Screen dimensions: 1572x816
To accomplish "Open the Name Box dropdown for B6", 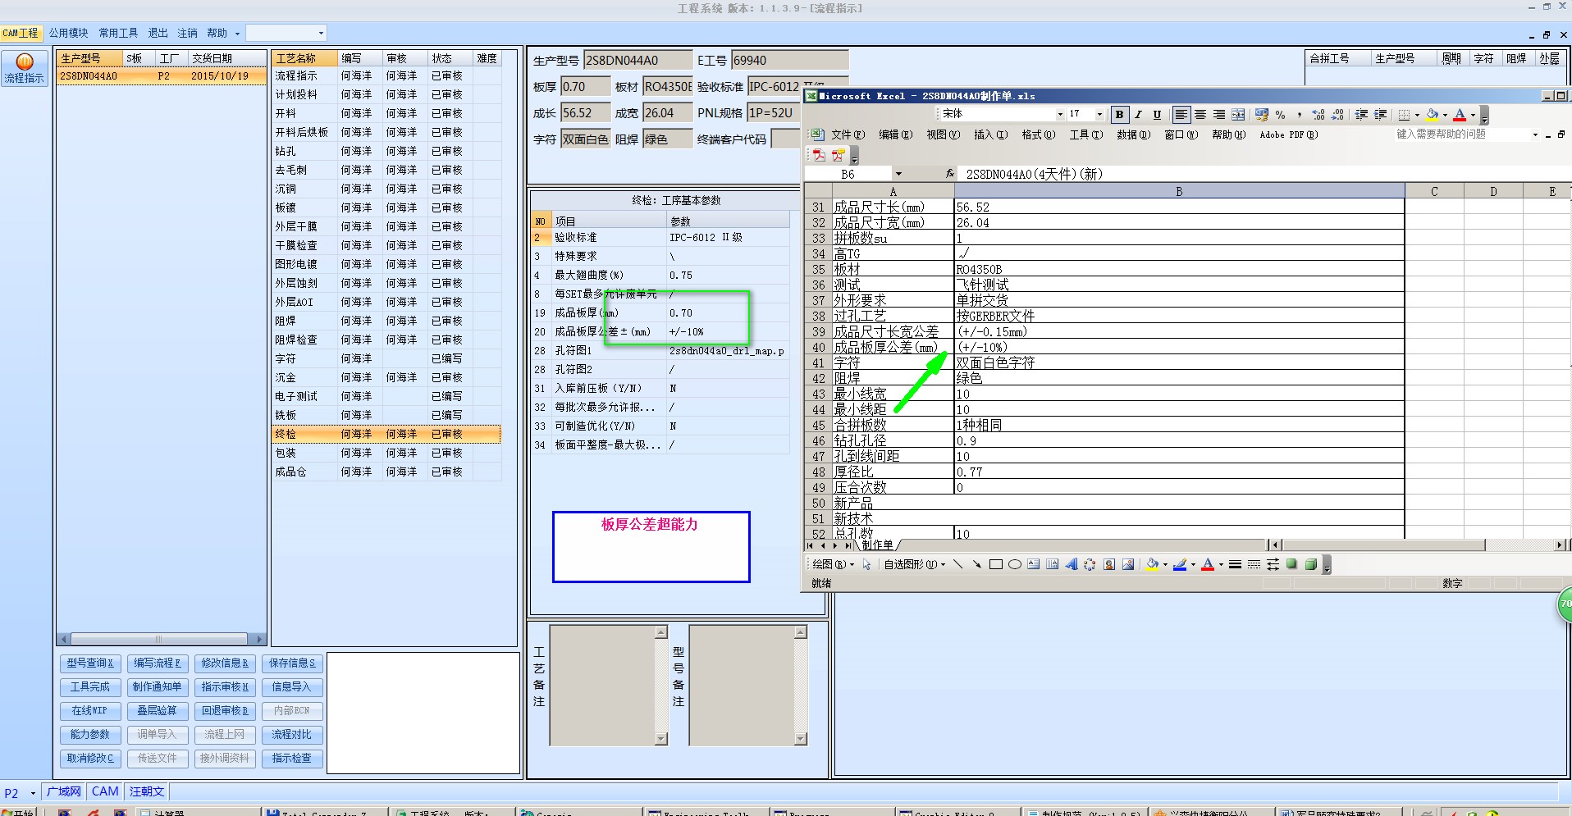I will [x=898, y=174].
